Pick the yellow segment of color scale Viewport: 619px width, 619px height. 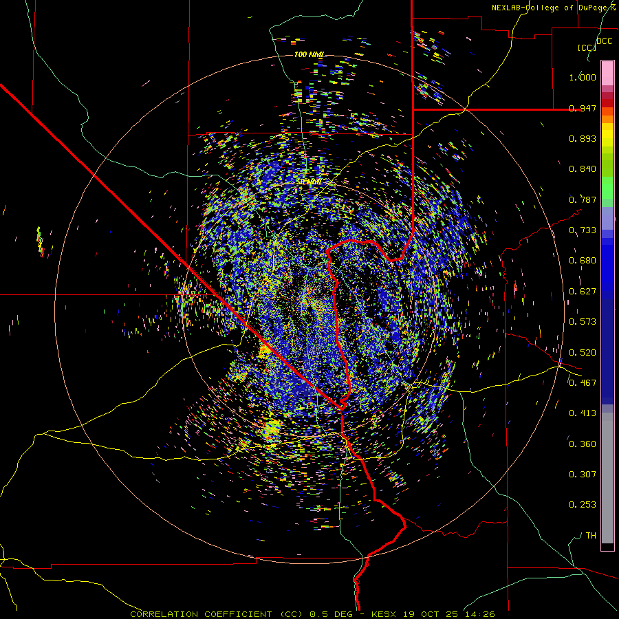pos(607,135)
